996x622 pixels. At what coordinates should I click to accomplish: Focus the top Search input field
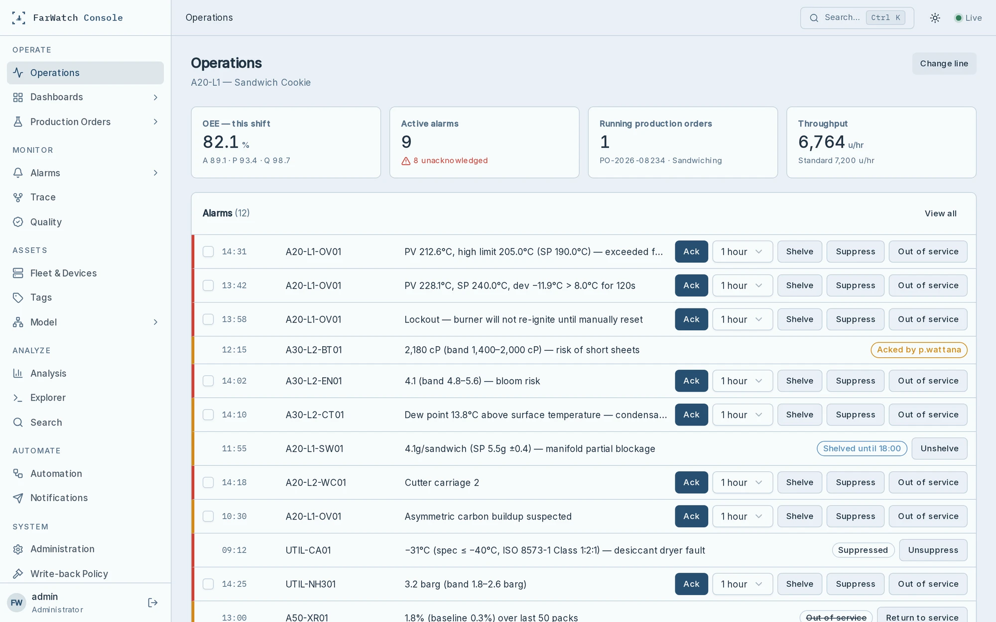pos(857,18)
